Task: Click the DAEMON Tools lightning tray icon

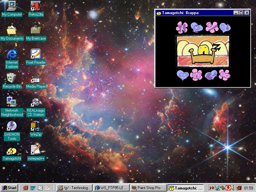Action: 228,188
